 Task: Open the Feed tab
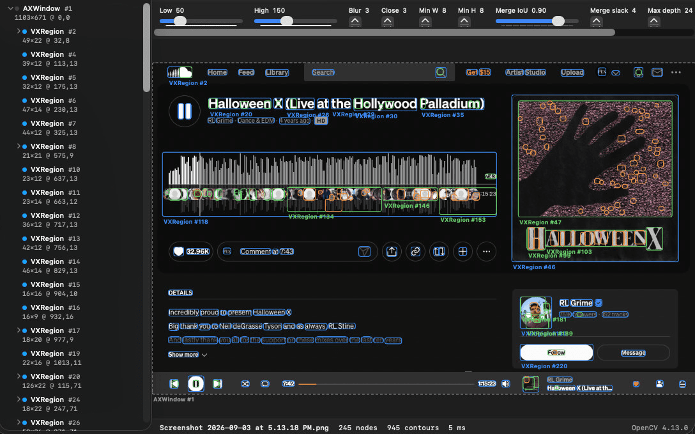(246, 72)
